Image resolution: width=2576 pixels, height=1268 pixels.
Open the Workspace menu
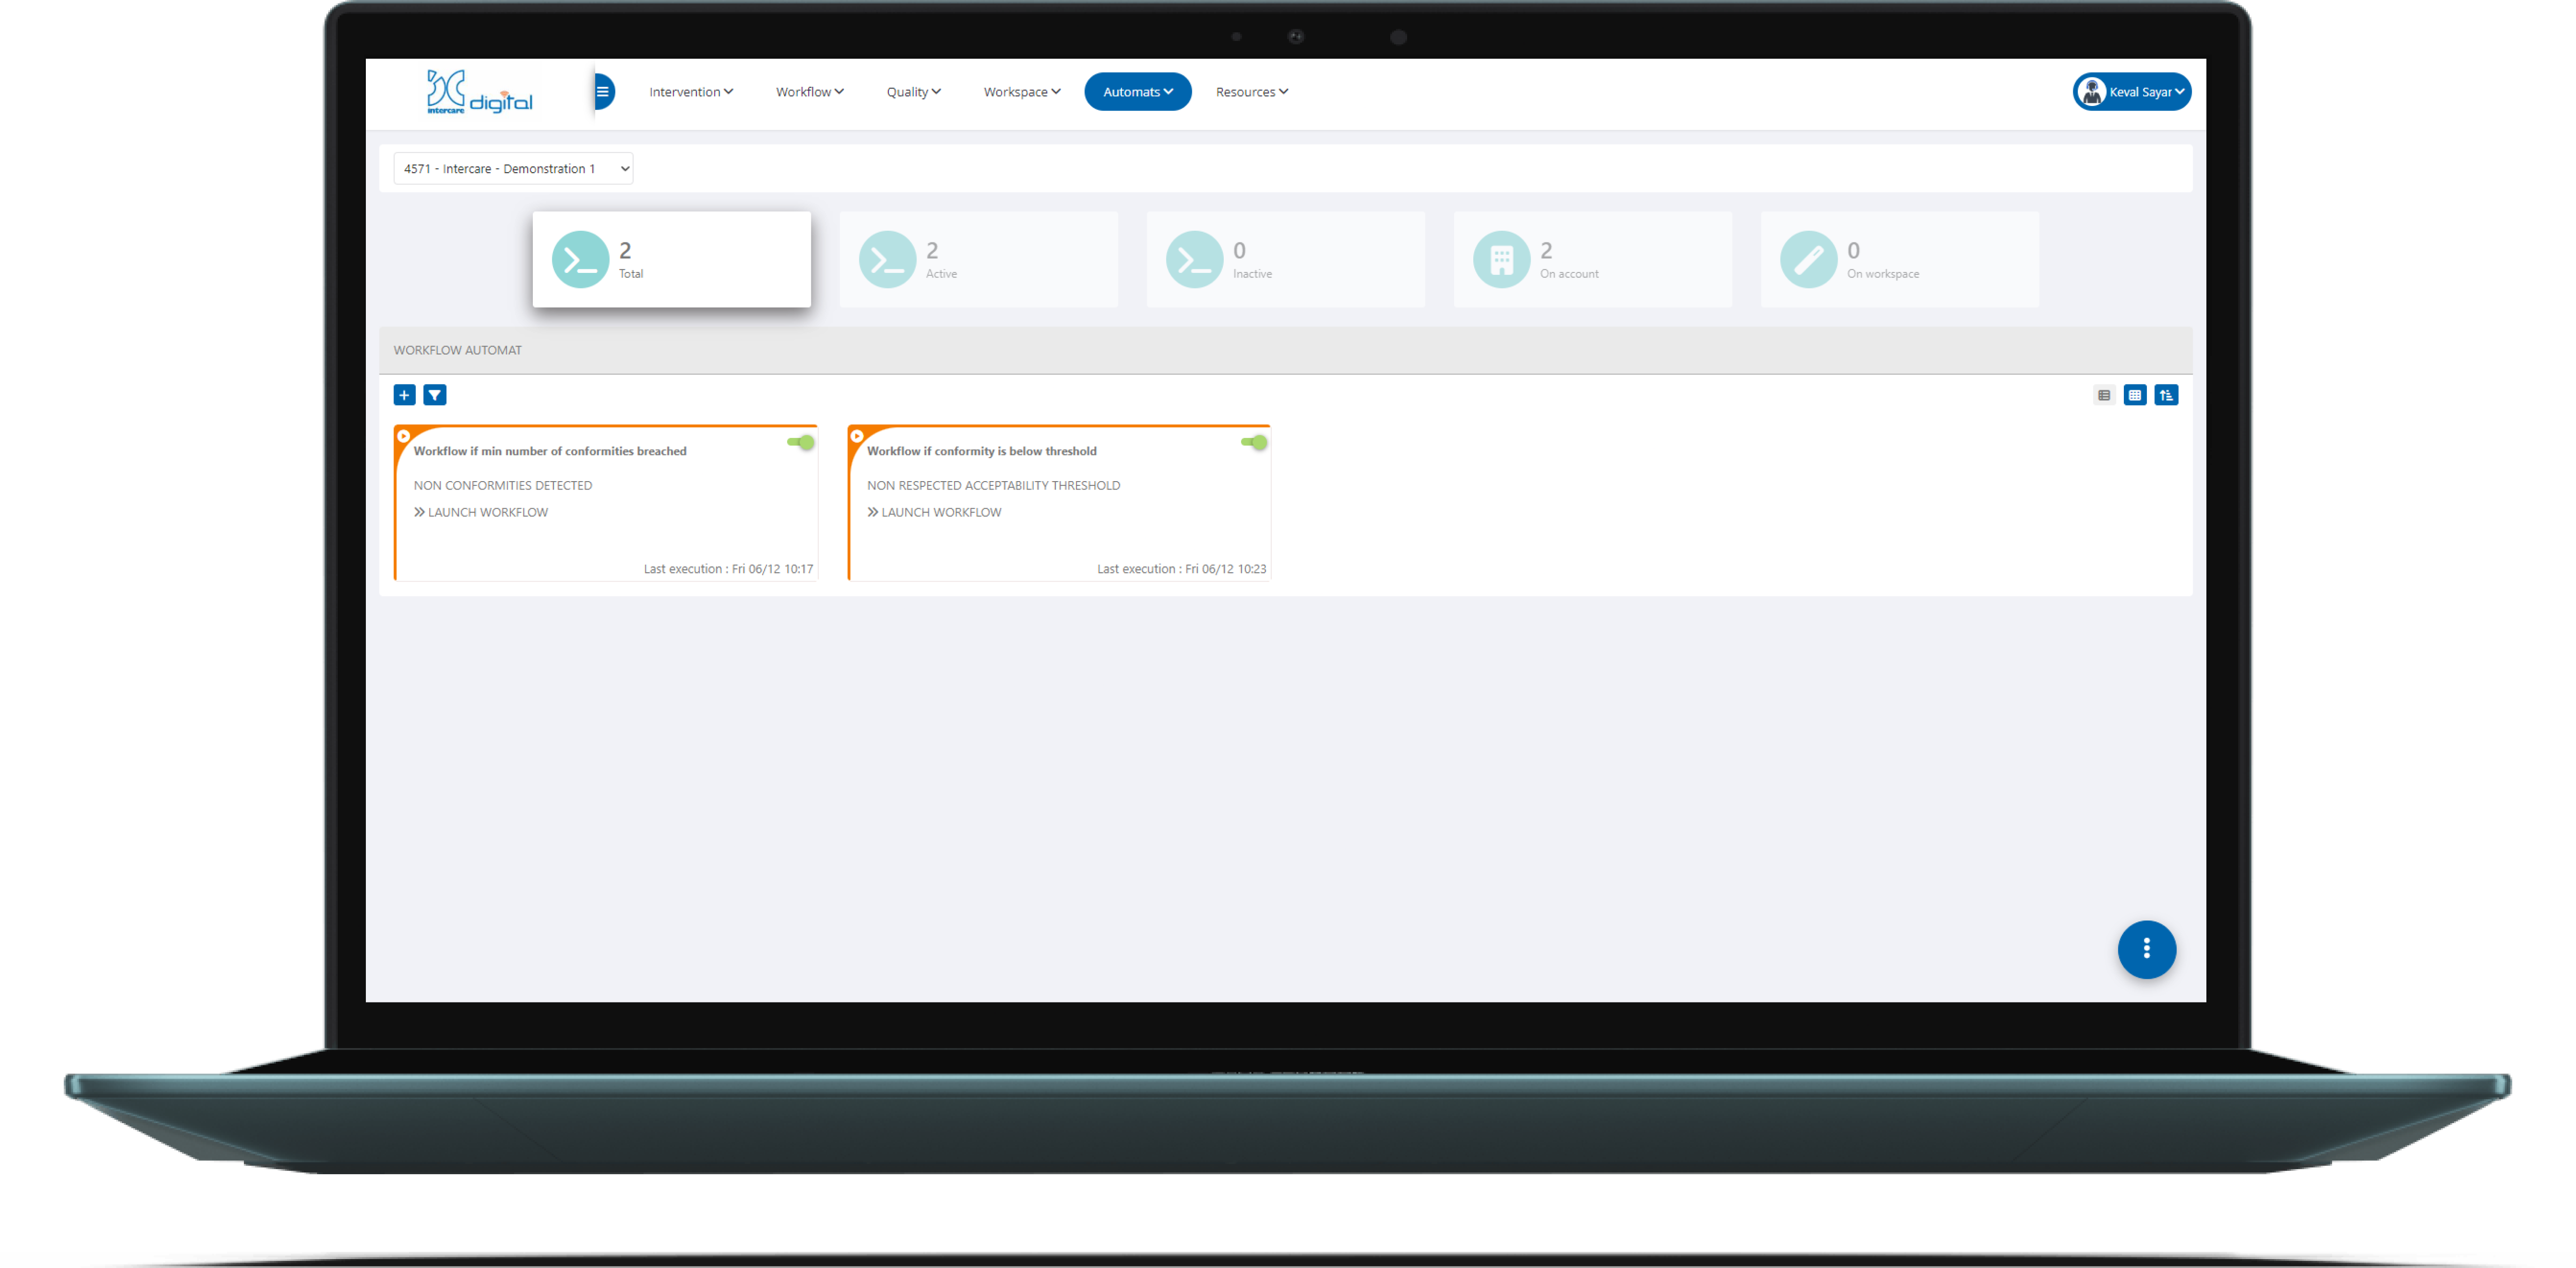(x=1022, y=92)
